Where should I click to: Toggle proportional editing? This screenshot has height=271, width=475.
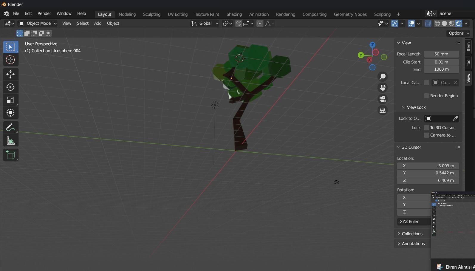[x=260, y=24]
